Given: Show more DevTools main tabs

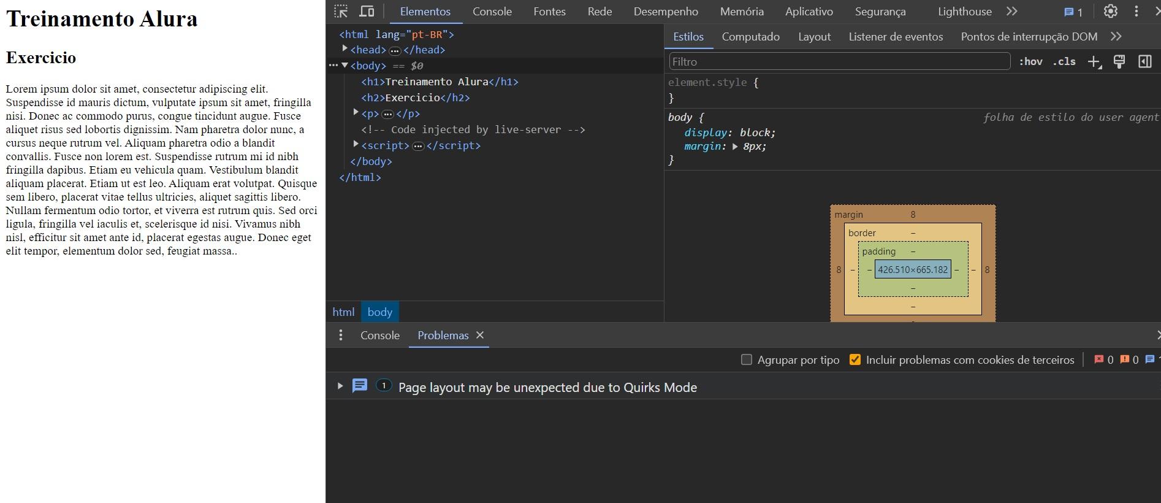Looking at the screenshot, I should (x=1012, y=11).
